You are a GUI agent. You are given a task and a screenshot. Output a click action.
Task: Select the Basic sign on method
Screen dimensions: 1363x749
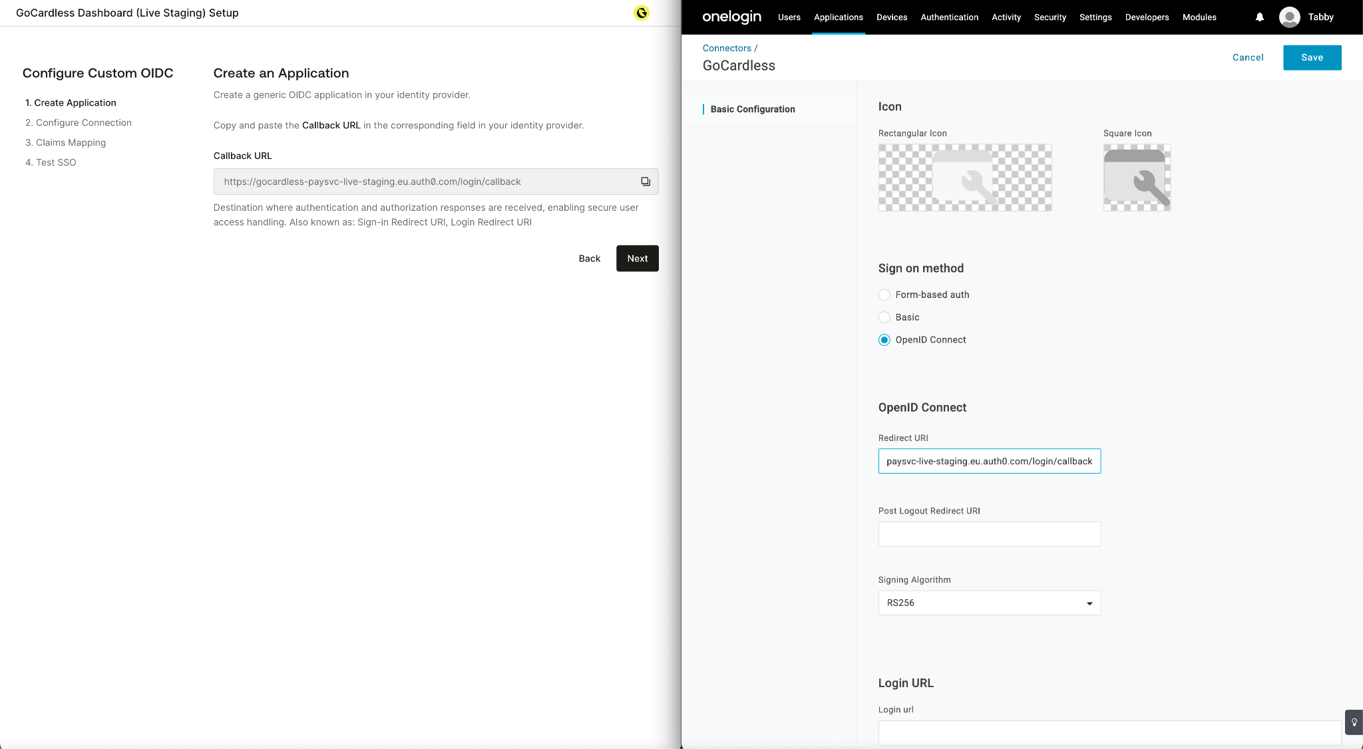pos(884,317)
